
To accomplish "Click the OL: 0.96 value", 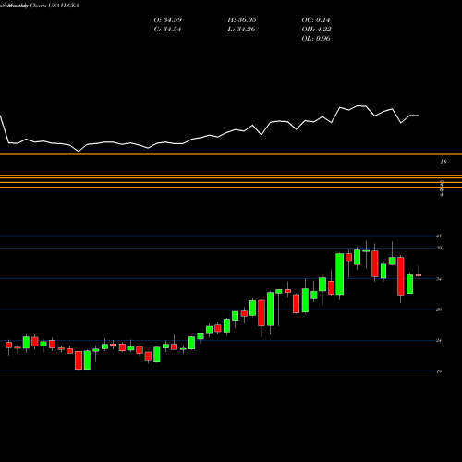I will tap(316, 39).
